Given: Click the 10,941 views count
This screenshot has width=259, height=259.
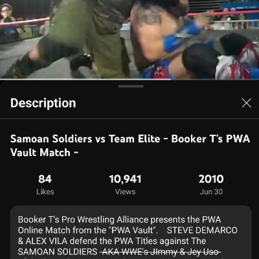Looking at the screenshot, I should 125,179.
